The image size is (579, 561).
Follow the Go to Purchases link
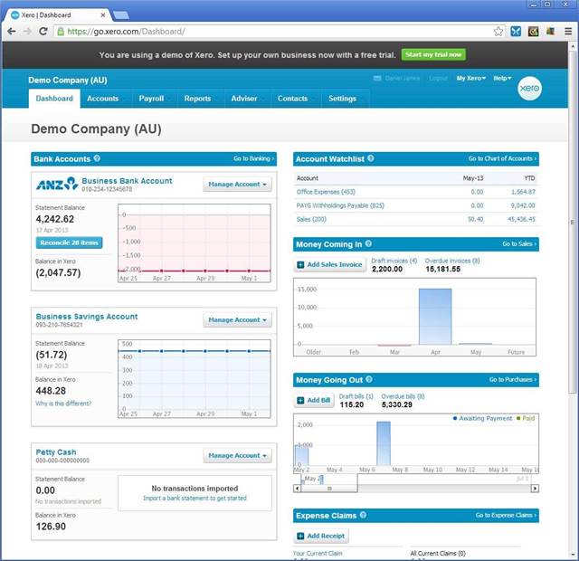[513, 379]
